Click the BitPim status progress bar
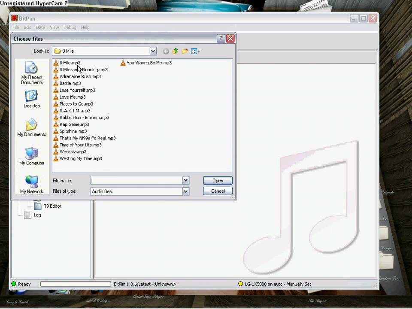 76,284
